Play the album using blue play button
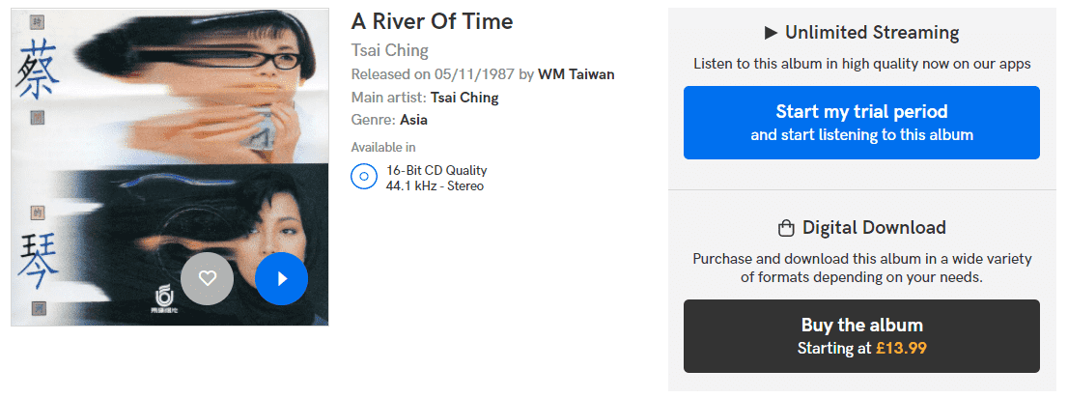Viewport: 1068px width, 398px height. click(281, 279)
